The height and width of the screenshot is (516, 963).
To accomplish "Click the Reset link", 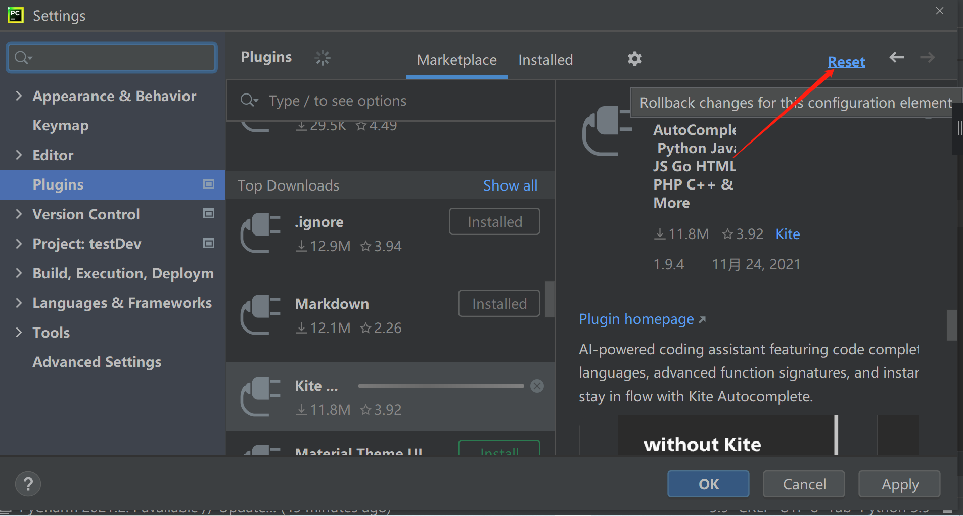I will click(x=846, y=62).
